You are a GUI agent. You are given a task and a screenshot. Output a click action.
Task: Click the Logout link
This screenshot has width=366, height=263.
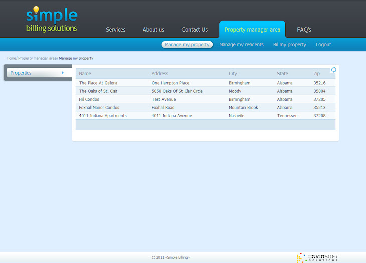tap(323, 45)
